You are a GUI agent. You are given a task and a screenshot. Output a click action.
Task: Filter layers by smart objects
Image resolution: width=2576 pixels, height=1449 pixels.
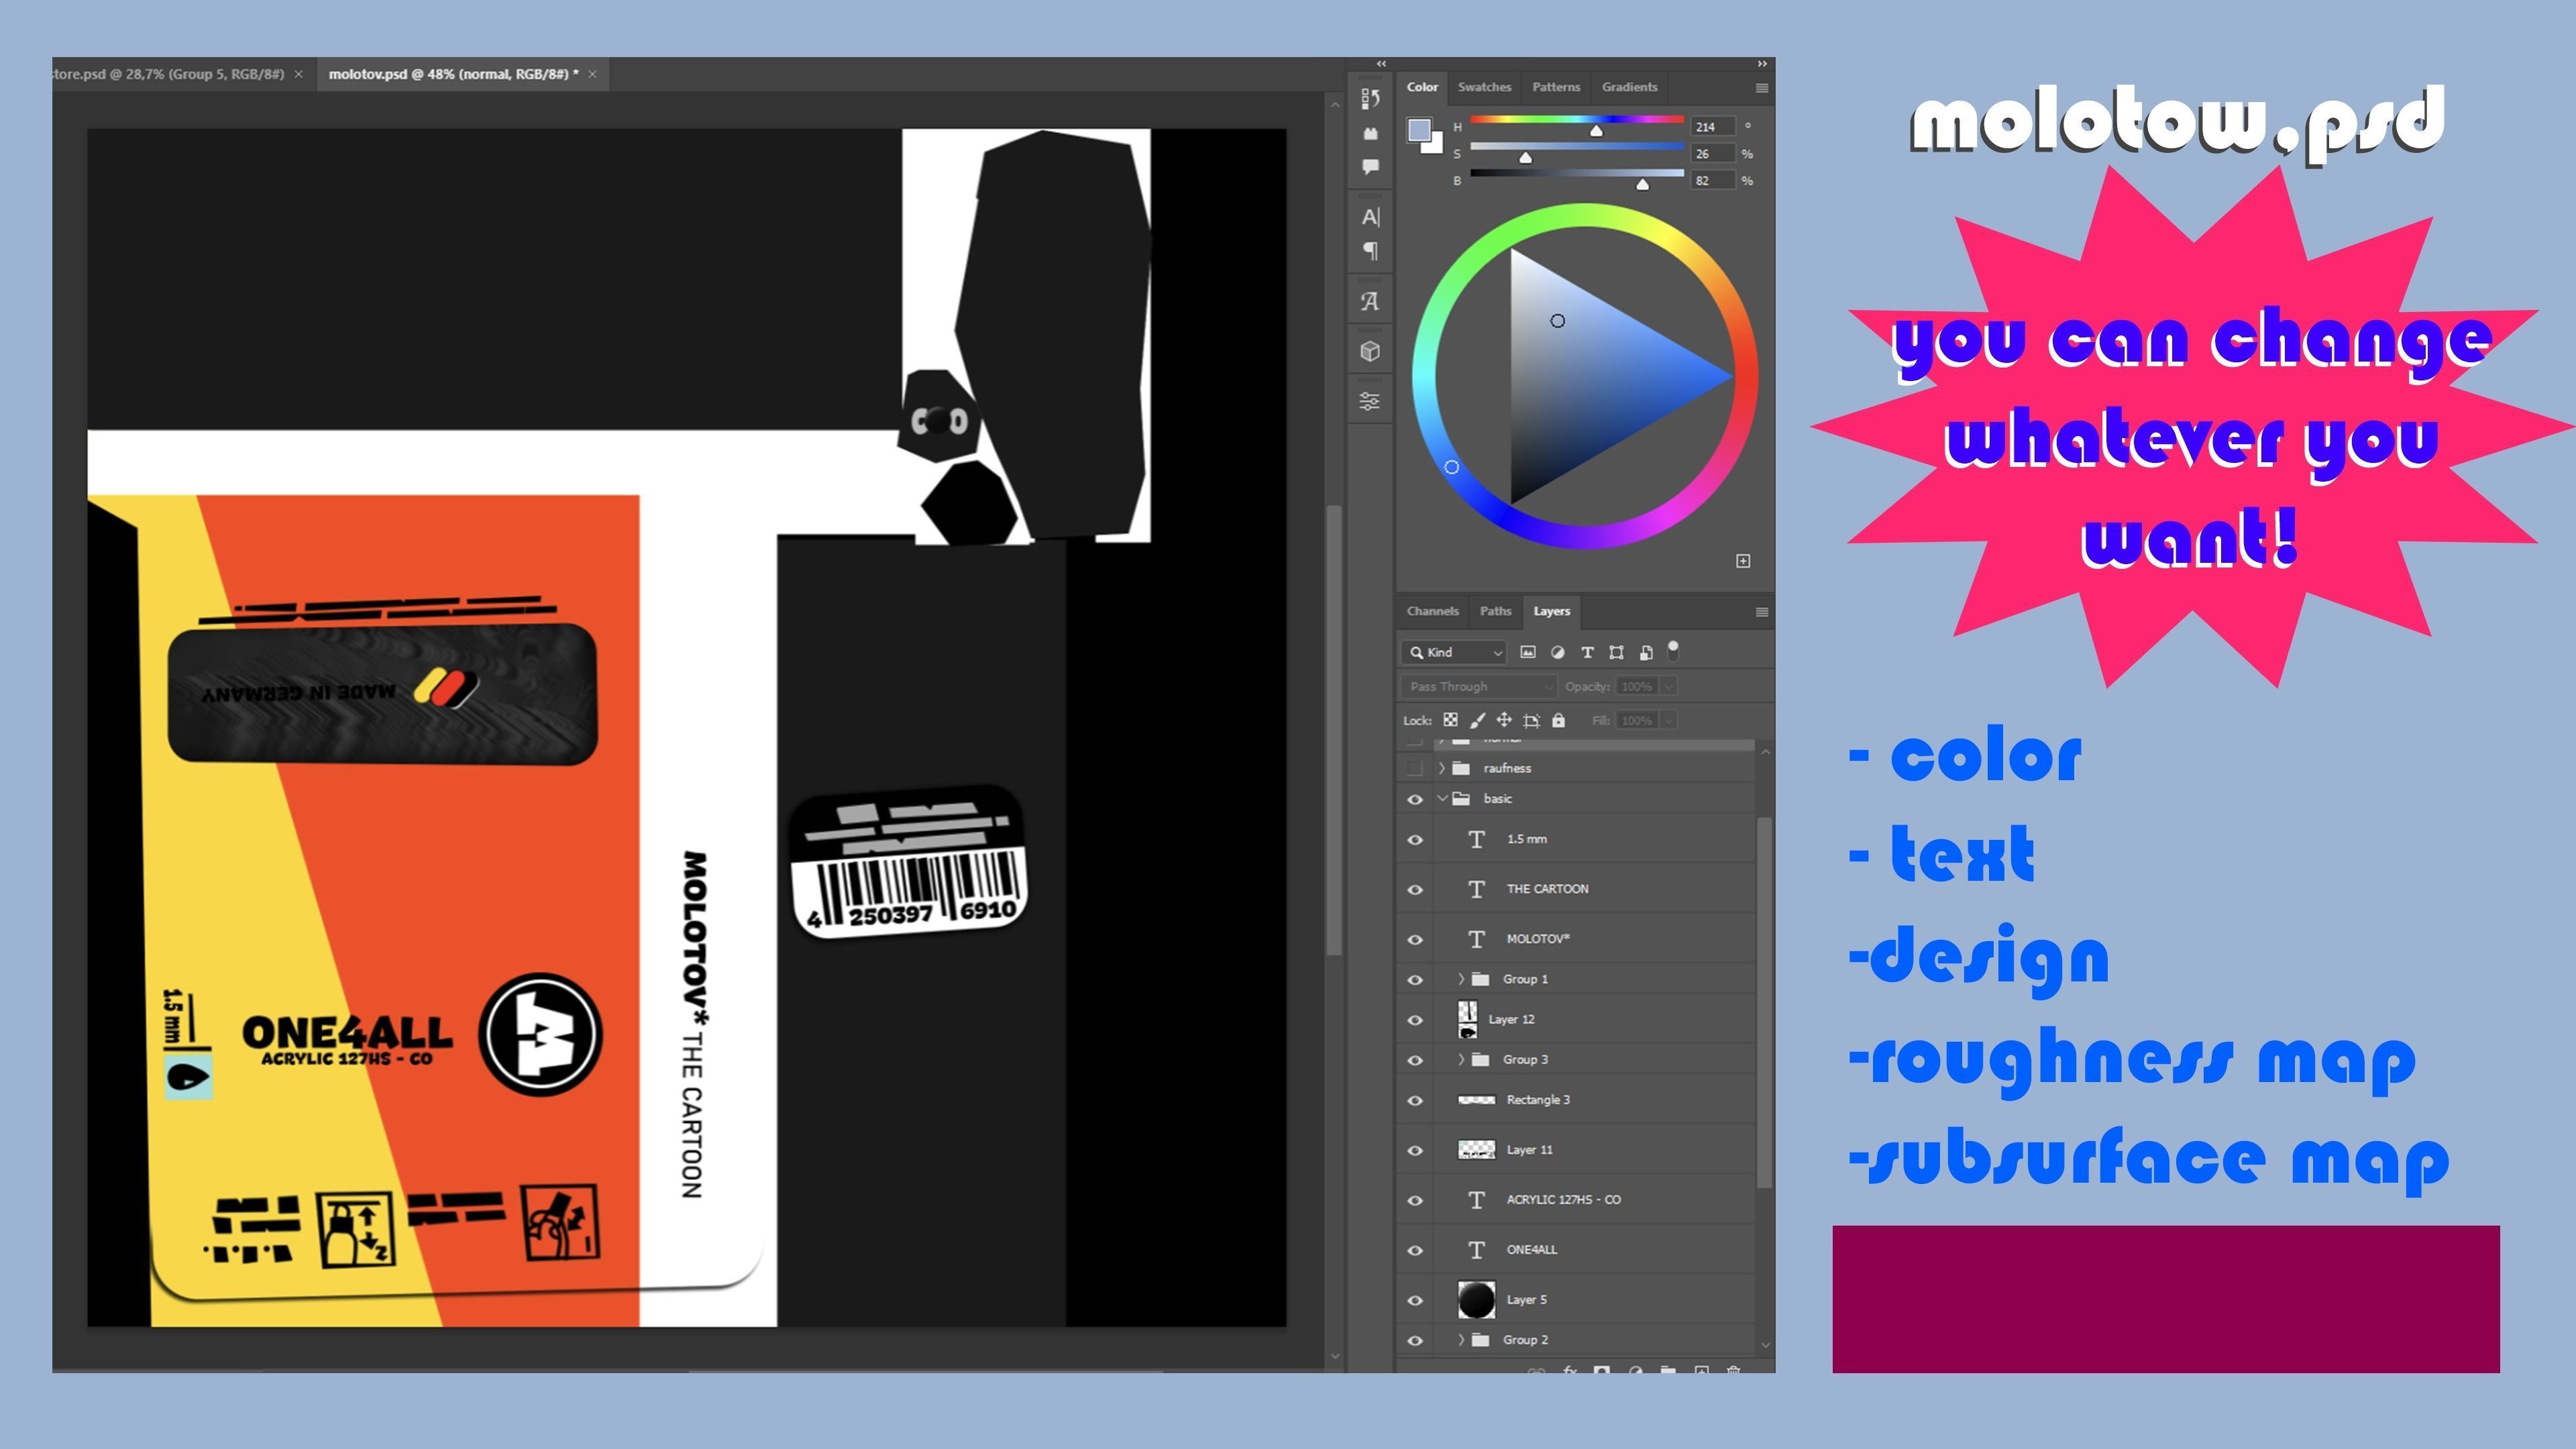click(1646, 652)
